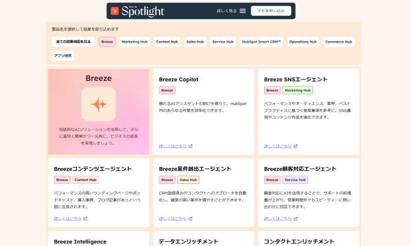Viewport: 411px width, 246px height.
Task: Click the Breeze sparkle icon tile
Action: pos(99,104)
